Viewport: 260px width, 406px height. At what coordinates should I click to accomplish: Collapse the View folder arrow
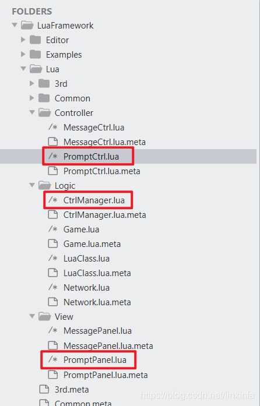click(x=32, y=316)
